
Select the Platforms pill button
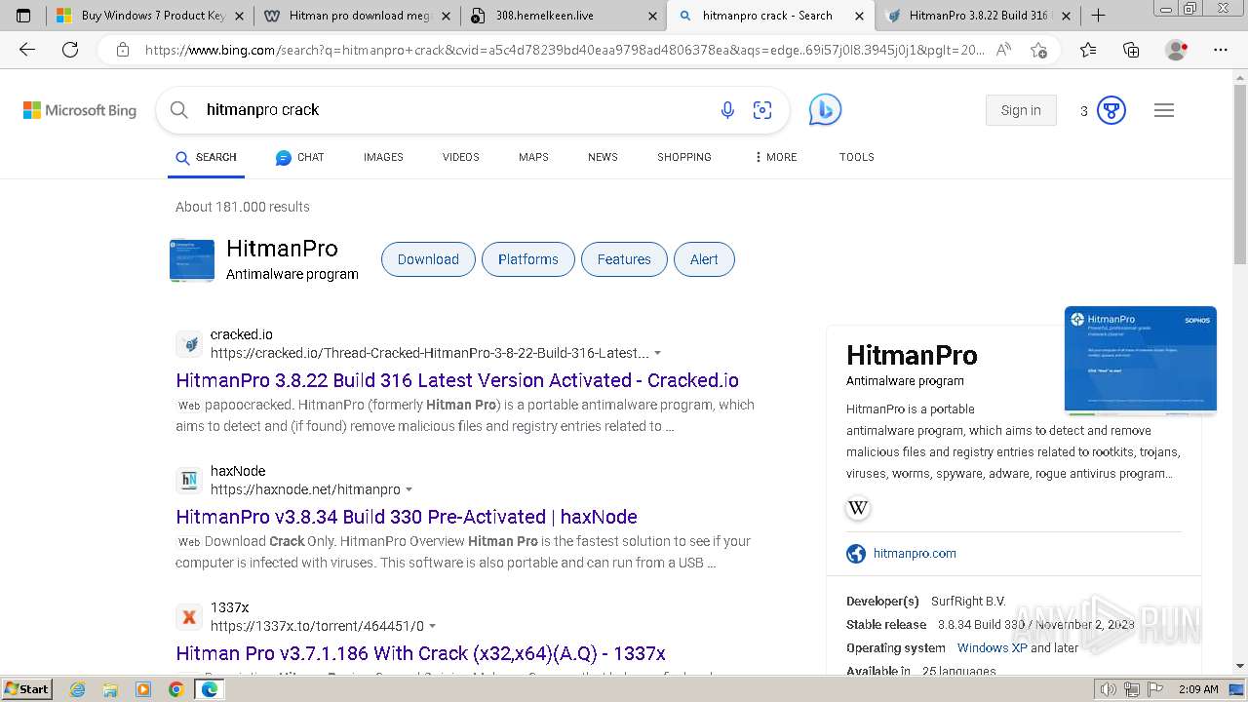coord(528,259)
